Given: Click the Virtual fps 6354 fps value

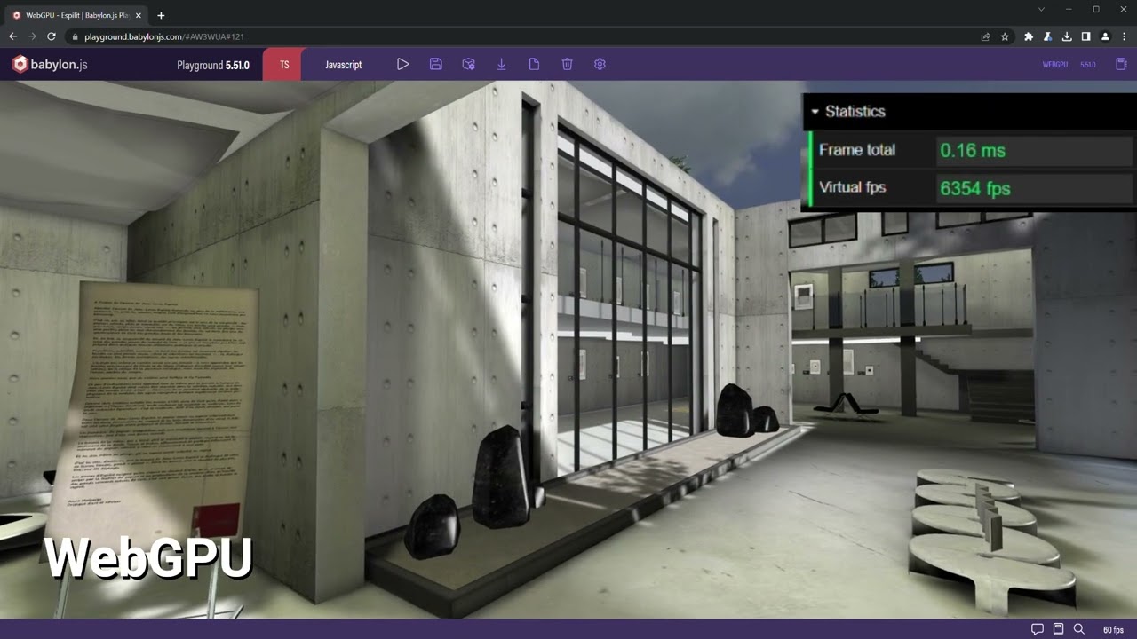Looking at the screenshot, I should pos(975,188).
